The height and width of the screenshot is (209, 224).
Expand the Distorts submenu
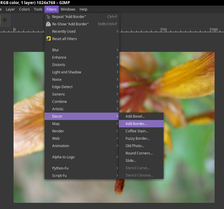[x=82, y=65]
